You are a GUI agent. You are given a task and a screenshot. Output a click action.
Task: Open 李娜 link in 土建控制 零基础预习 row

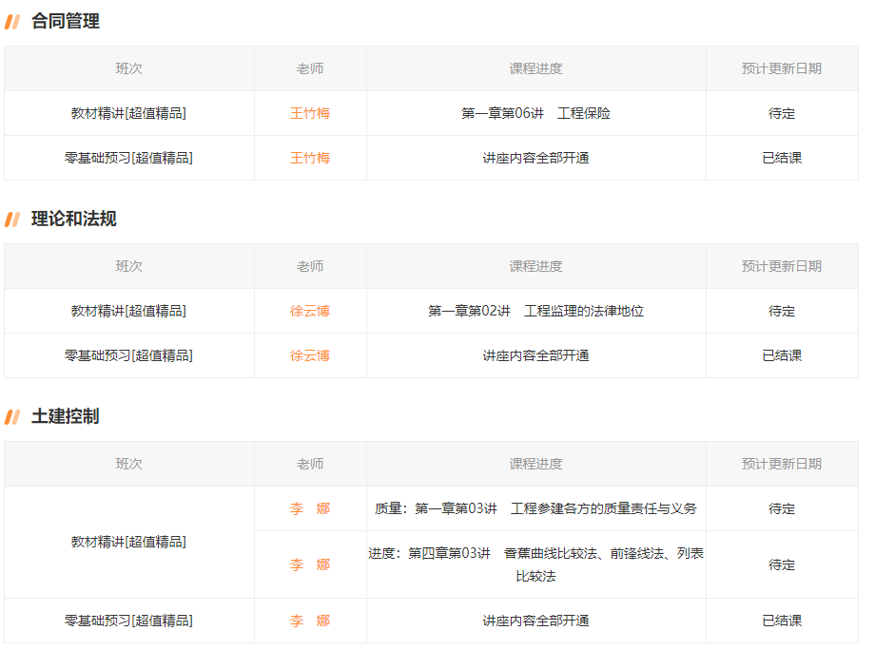tap(310, 621)
